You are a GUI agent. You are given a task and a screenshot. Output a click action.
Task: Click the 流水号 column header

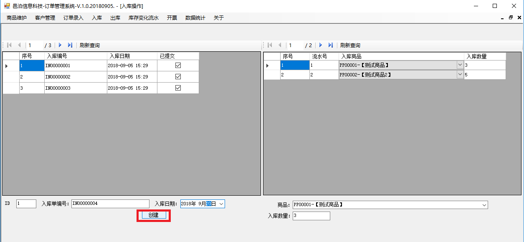coord(324,56)
